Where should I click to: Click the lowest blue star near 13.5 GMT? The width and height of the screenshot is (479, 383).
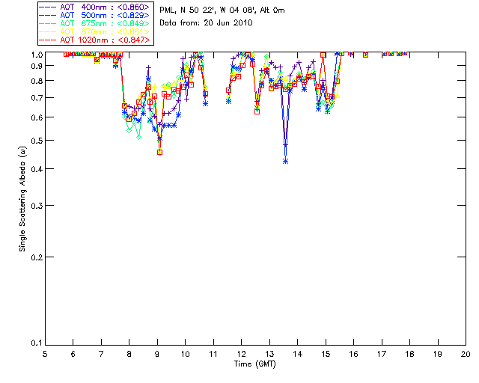(x=285, y=161)
